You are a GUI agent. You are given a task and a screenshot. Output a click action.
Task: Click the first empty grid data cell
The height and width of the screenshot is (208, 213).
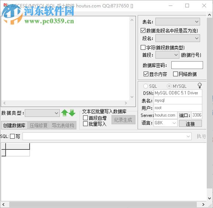[18, 153]
